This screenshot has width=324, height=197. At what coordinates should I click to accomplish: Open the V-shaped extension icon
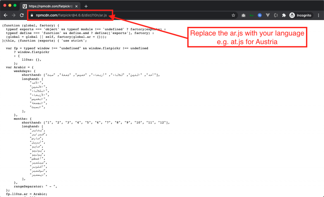268,15
